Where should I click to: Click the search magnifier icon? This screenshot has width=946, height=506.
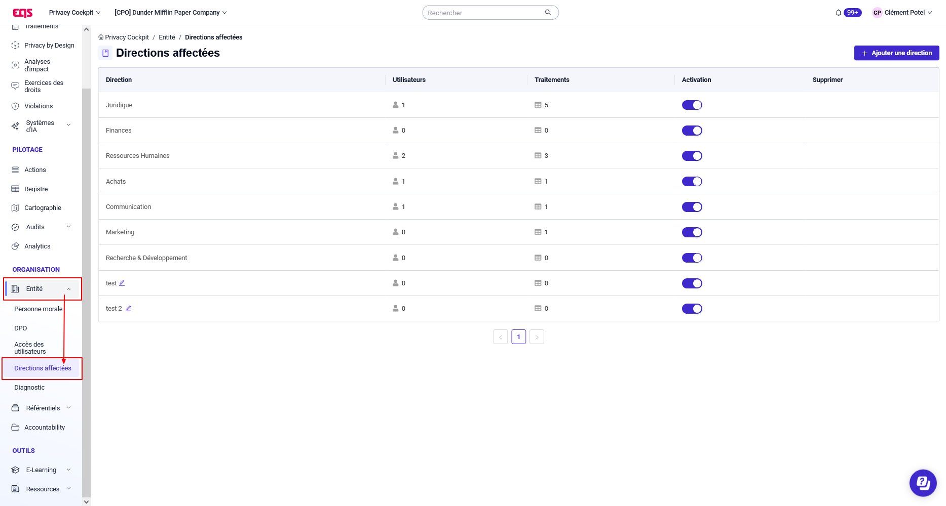548,13
